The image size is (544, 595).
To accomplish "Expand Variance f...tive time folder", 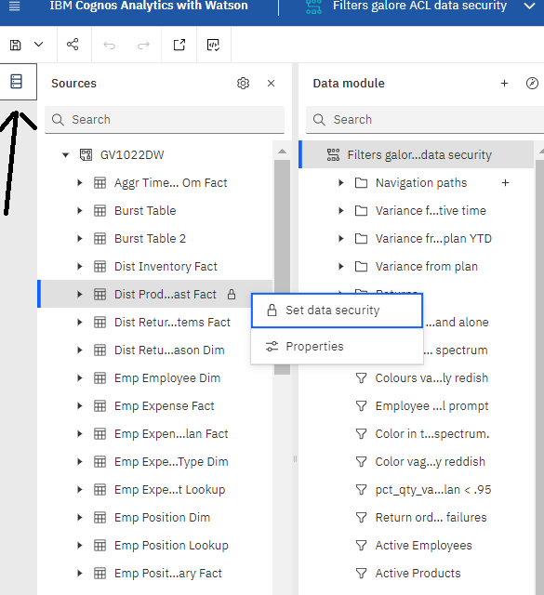I will click(x=341, y=211).
